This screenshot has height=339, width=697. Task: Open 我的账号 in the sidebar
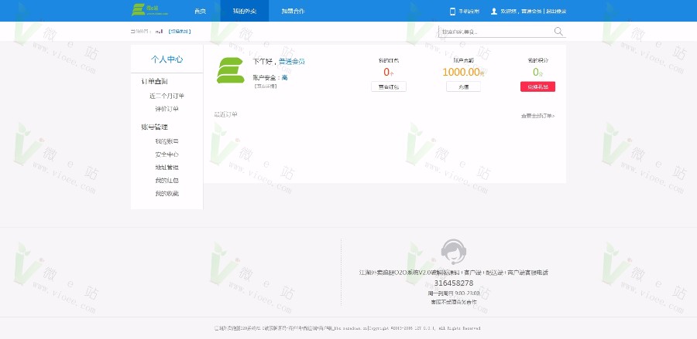[x=167, y=141]
